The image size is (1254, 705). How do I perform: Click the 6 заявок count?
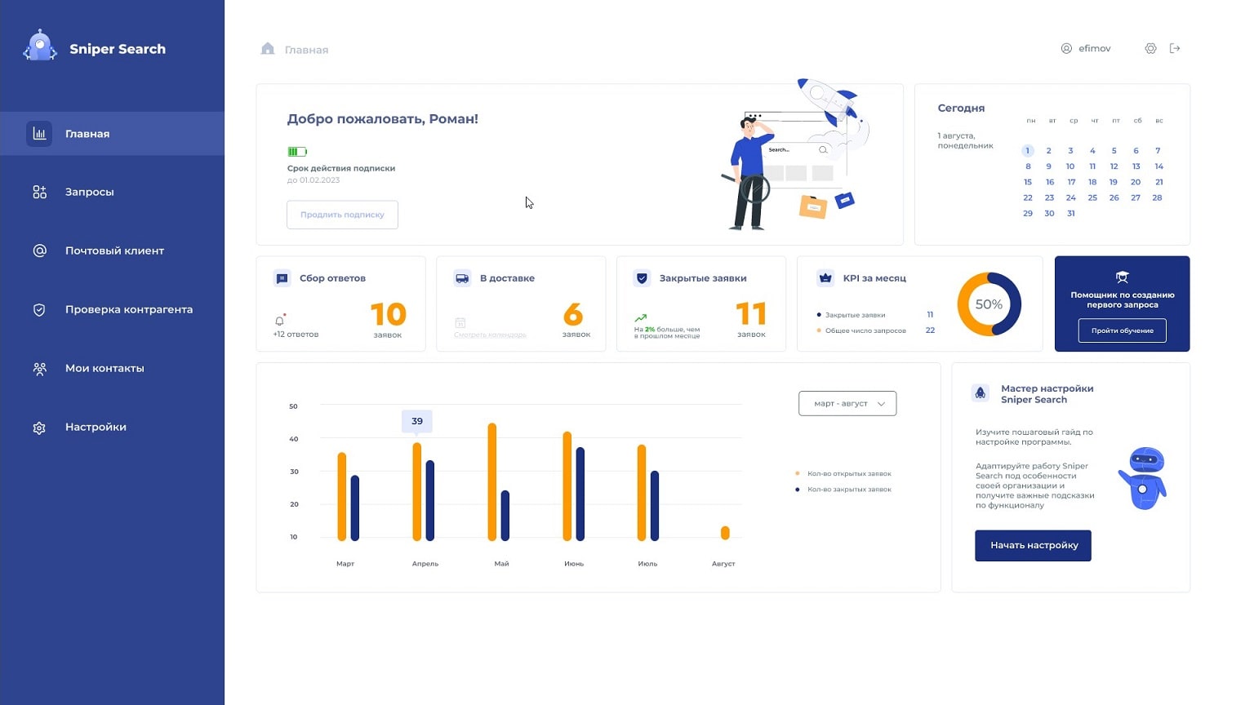[574, 314]
